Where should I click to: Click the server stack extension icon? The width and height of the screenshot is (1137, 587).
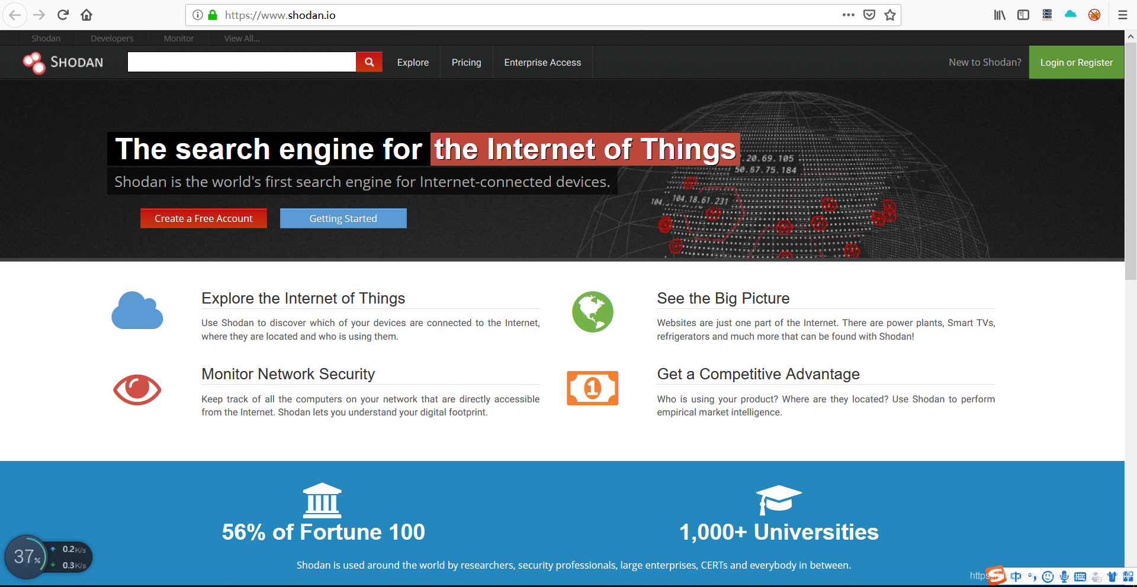pyautogui.click(x=1047, y=15)
